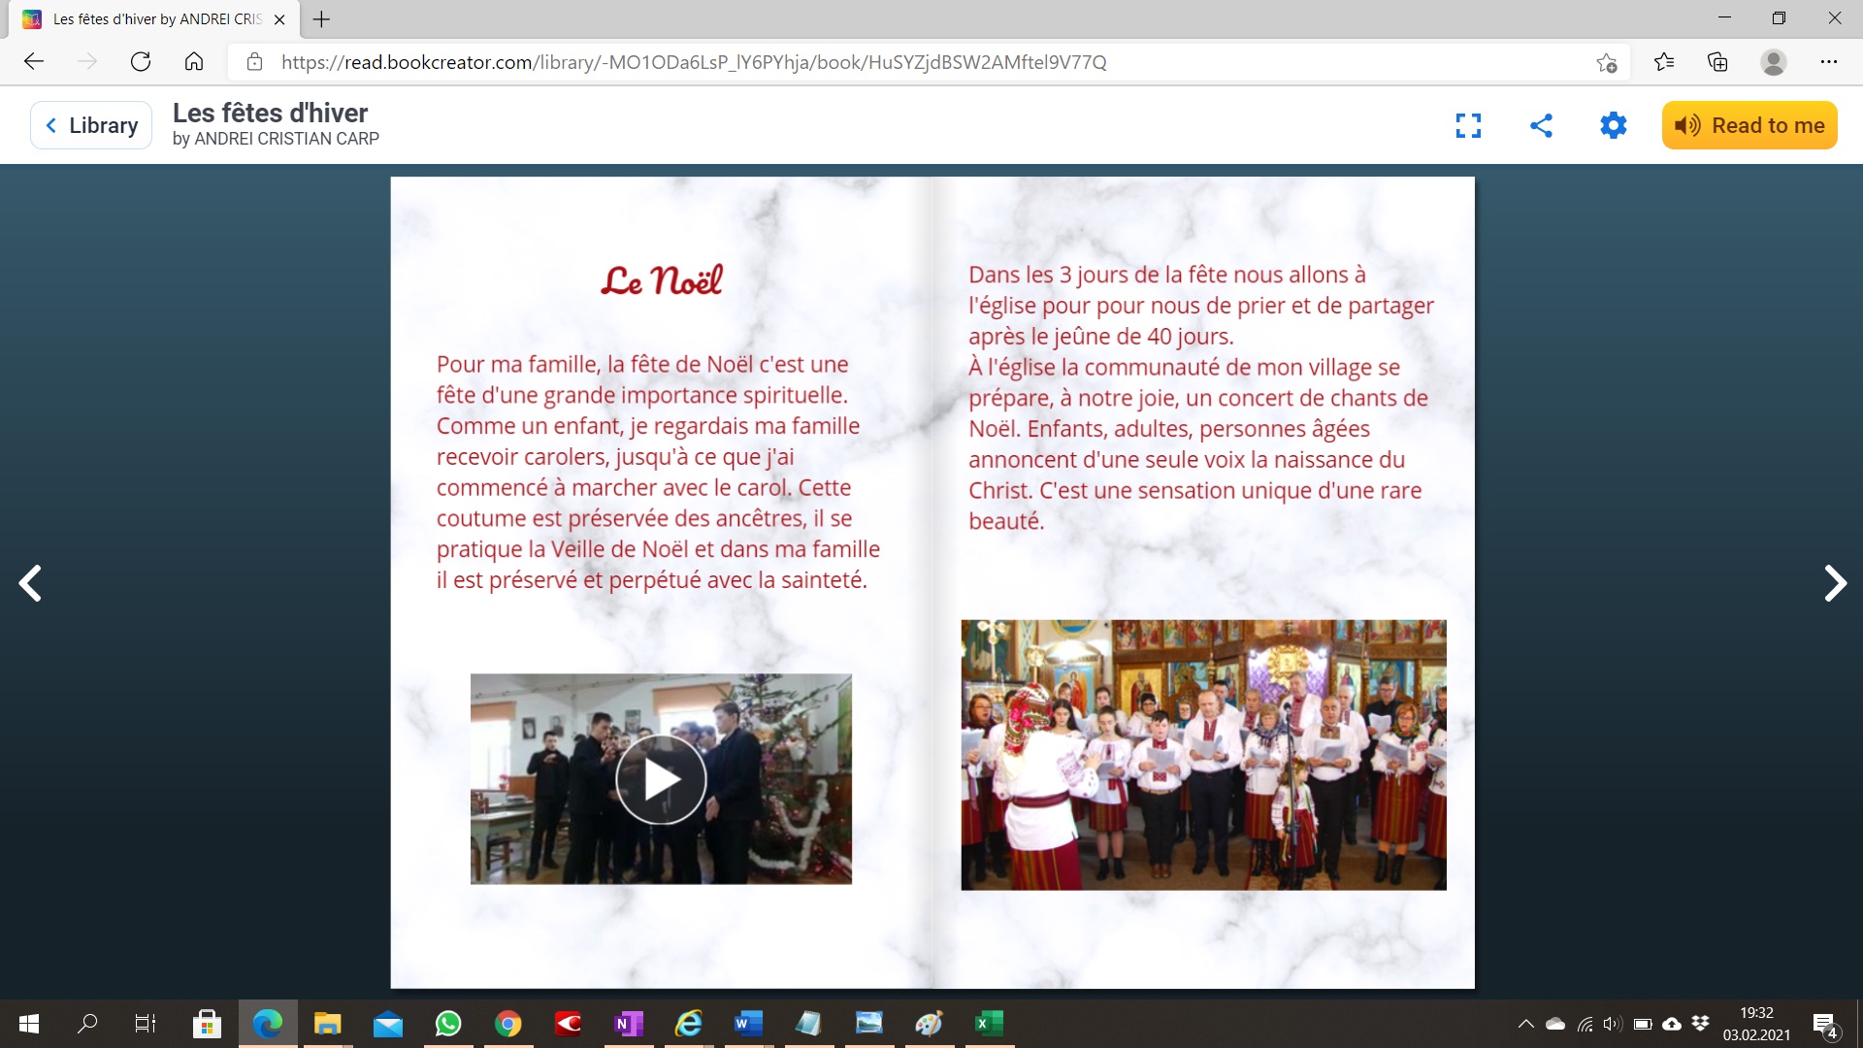
Task: Open the browser profile account icon
Action: 1773,62
